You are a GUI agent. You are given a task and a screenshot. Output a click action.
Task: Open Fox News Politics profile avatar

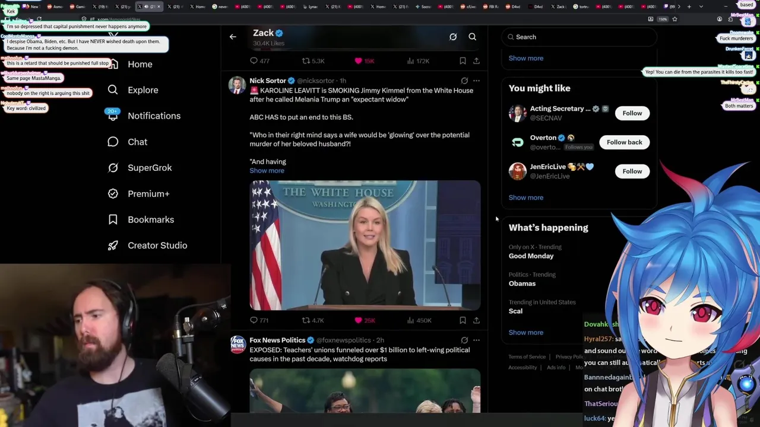point(237,345)
